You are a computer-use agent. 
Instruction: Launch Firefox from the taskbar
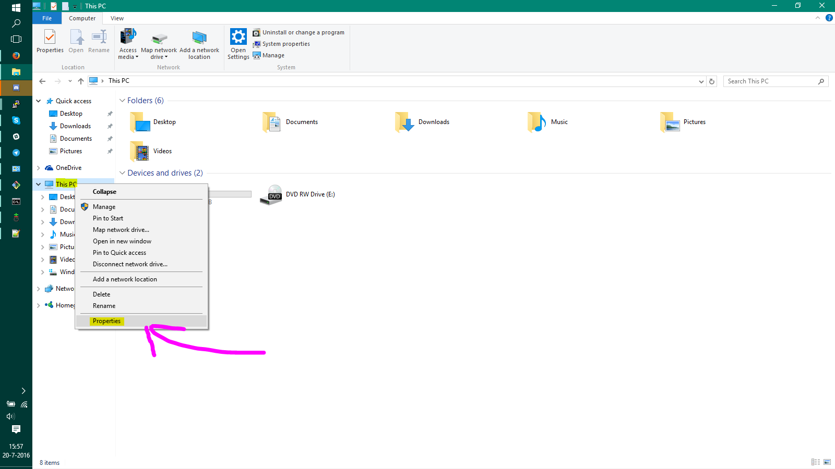[x=16, y=55]
